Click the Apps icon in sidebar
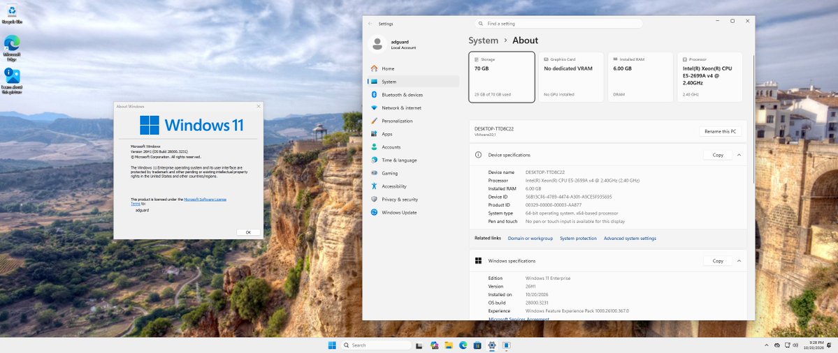This screenshot has width=838, height=353. pyautogui.click(x=374, y=134)
